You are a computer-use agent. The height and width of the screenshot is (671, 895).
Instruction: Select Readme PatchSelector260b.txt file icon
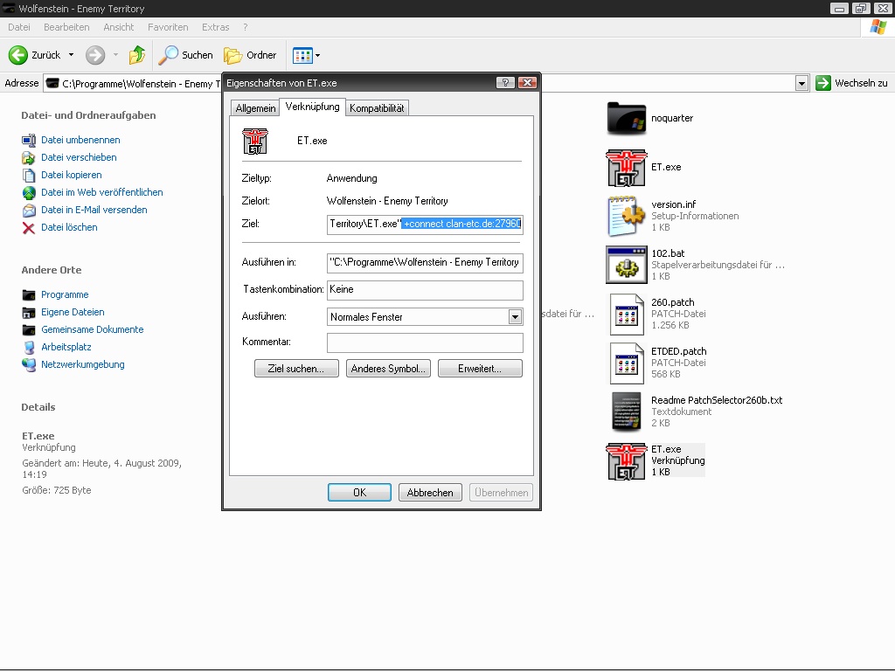pos(626,412)
